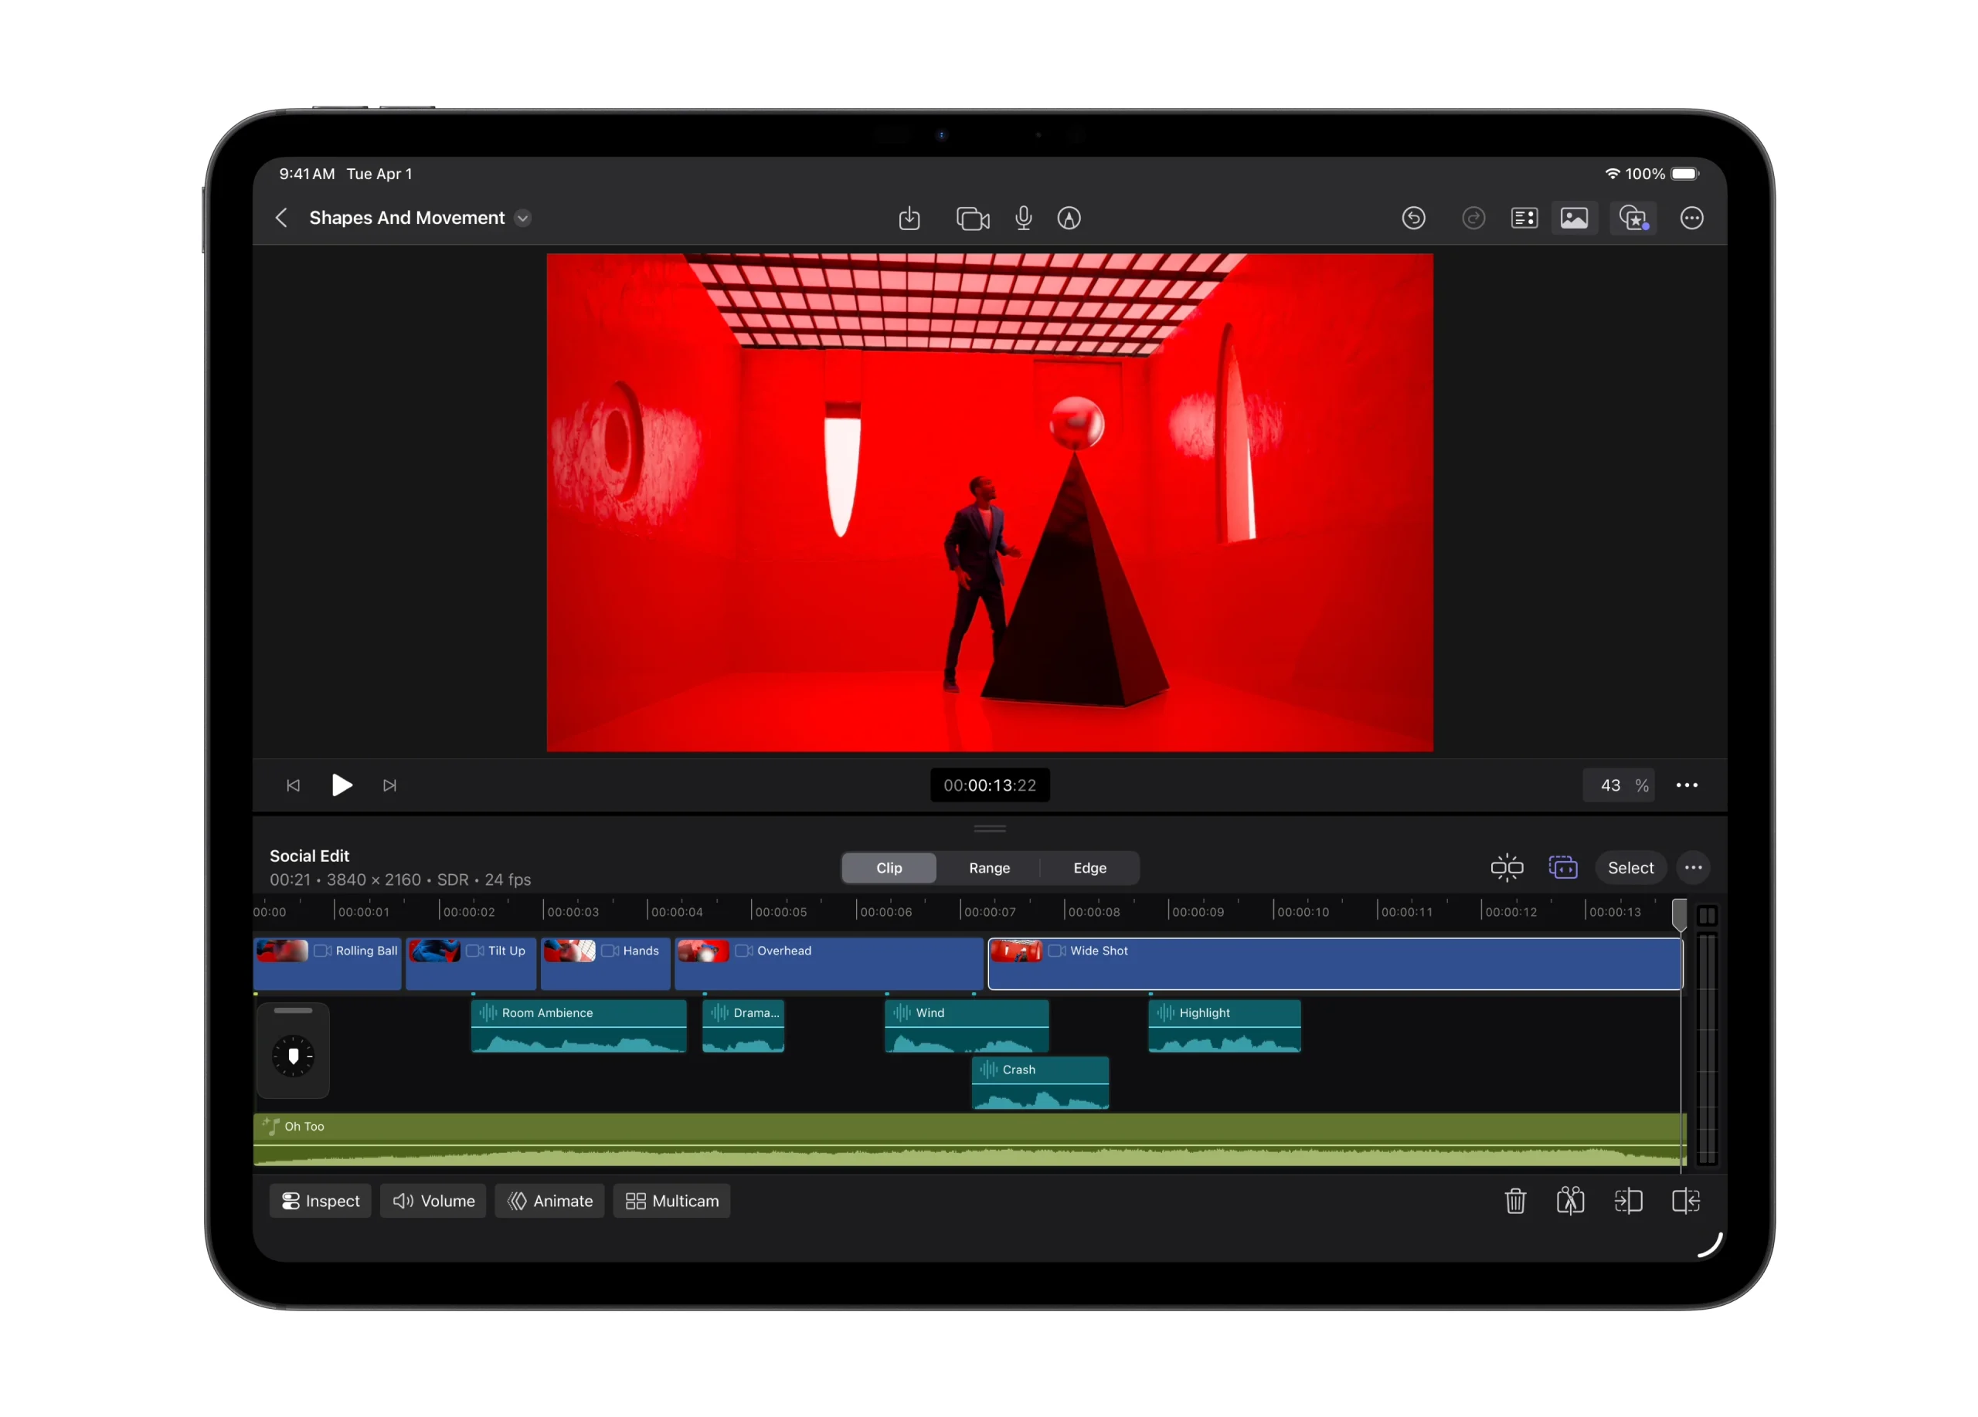Split the clip with the blade icon
1978x1417 pixels.
click(x=1571, y=1201)
